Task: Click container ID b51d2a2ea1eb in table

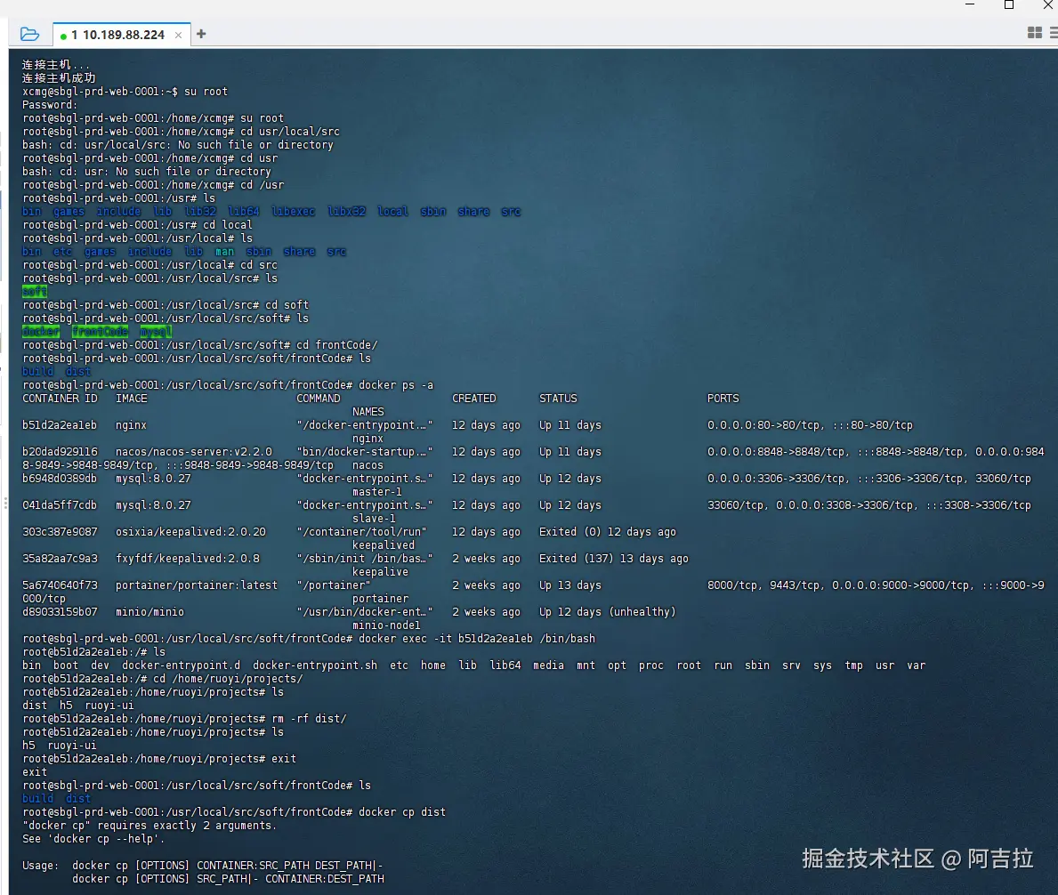Action: click(60, 425)
